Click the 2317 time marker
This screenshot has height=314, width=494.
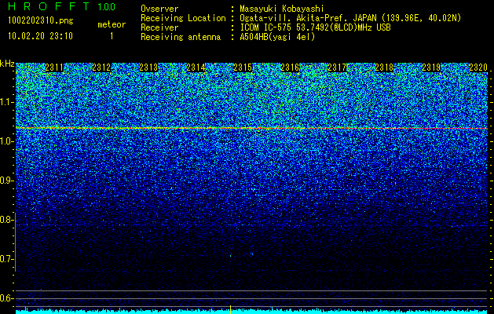tap(337, 68)
